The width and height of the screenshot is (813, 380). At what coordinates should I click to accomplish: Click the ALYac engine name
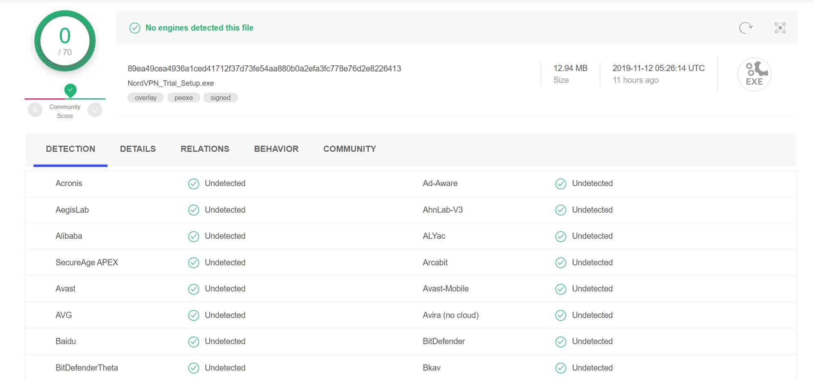coord(434,236)
